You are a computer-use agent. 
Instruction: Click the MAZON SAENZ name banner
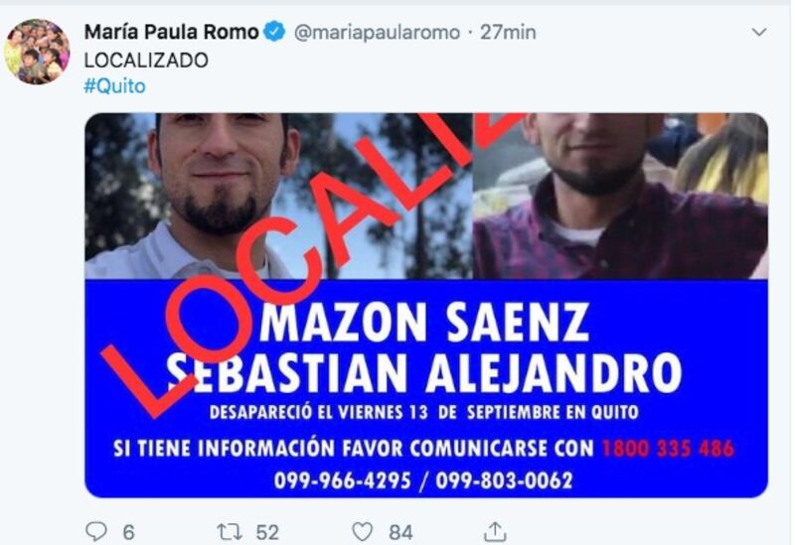click(424, 323)
